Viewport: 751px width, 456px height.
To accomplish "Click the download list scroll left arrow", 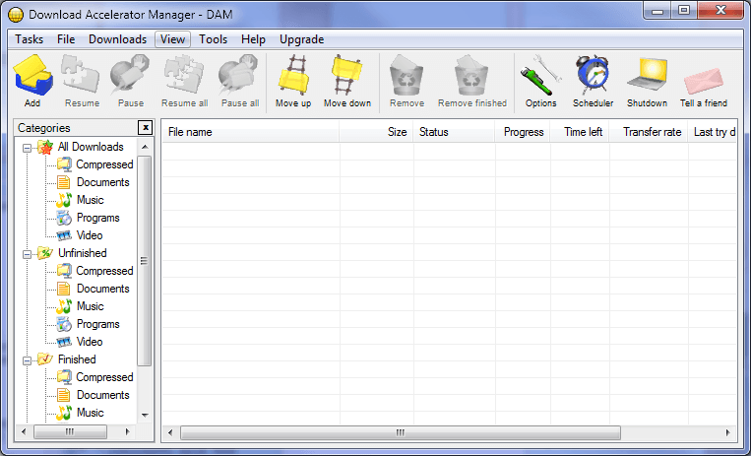I will point(170,433).
